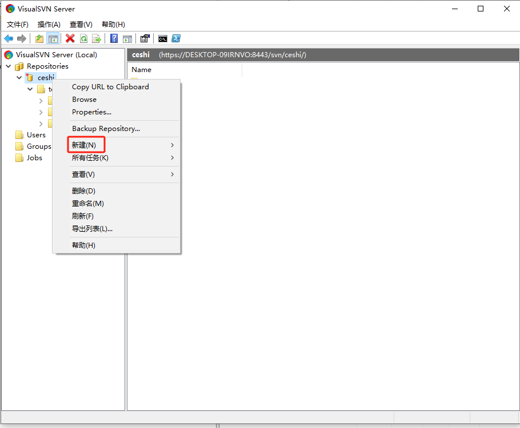Viewport: 520px width, 428px height.
Task: Click the Up one level folder icon
Action: (39, 38)
